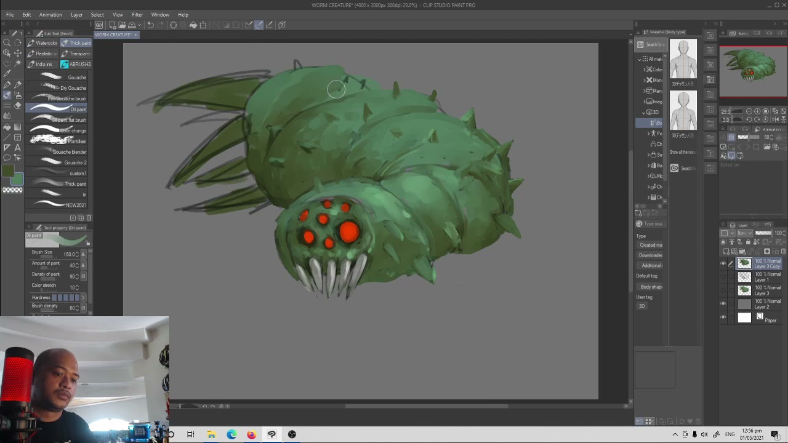Rotate canvas left in Navigator

[x=749, y=119]
